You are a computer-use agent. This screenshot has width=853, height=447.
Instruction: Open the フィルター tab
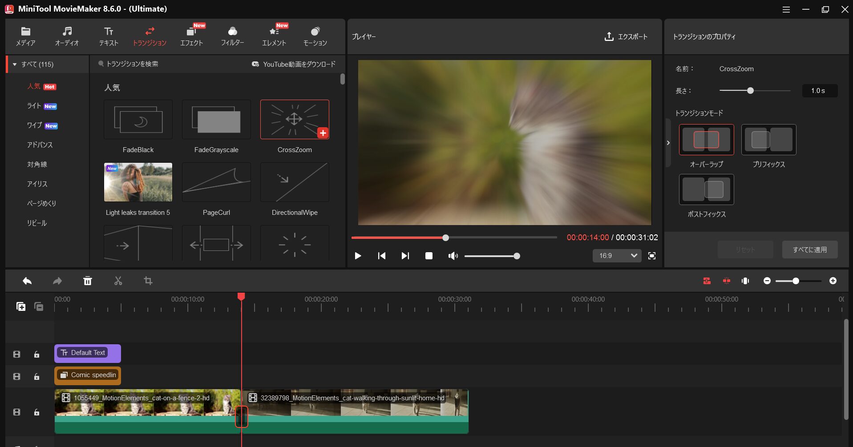[x=232, y=36]
